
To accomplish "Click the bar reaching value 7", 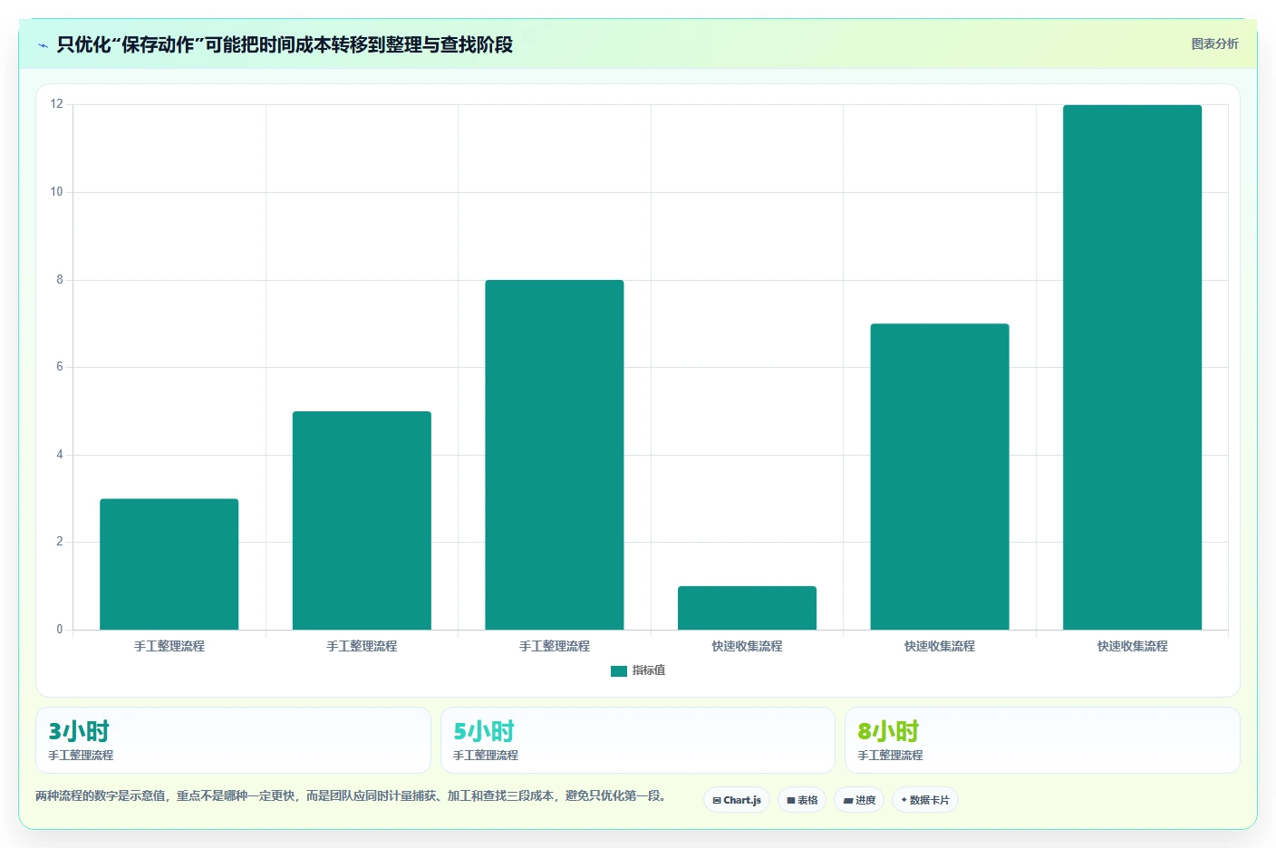I will (x=940, y=477).
